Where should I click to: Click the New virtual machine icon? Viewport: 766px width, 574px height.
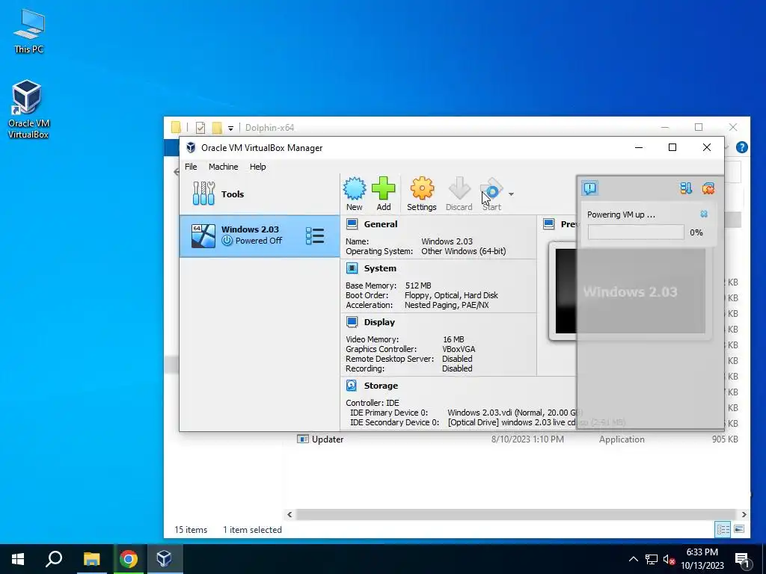354,188
